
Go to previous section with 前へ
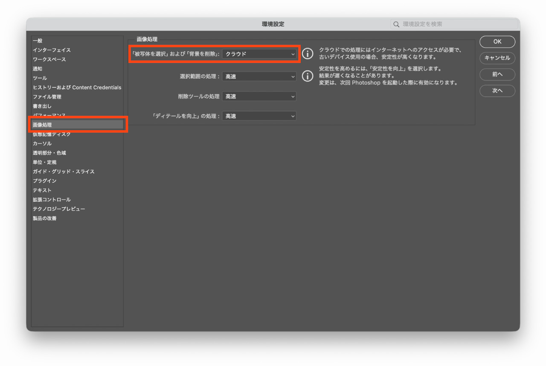pos(497,74)
